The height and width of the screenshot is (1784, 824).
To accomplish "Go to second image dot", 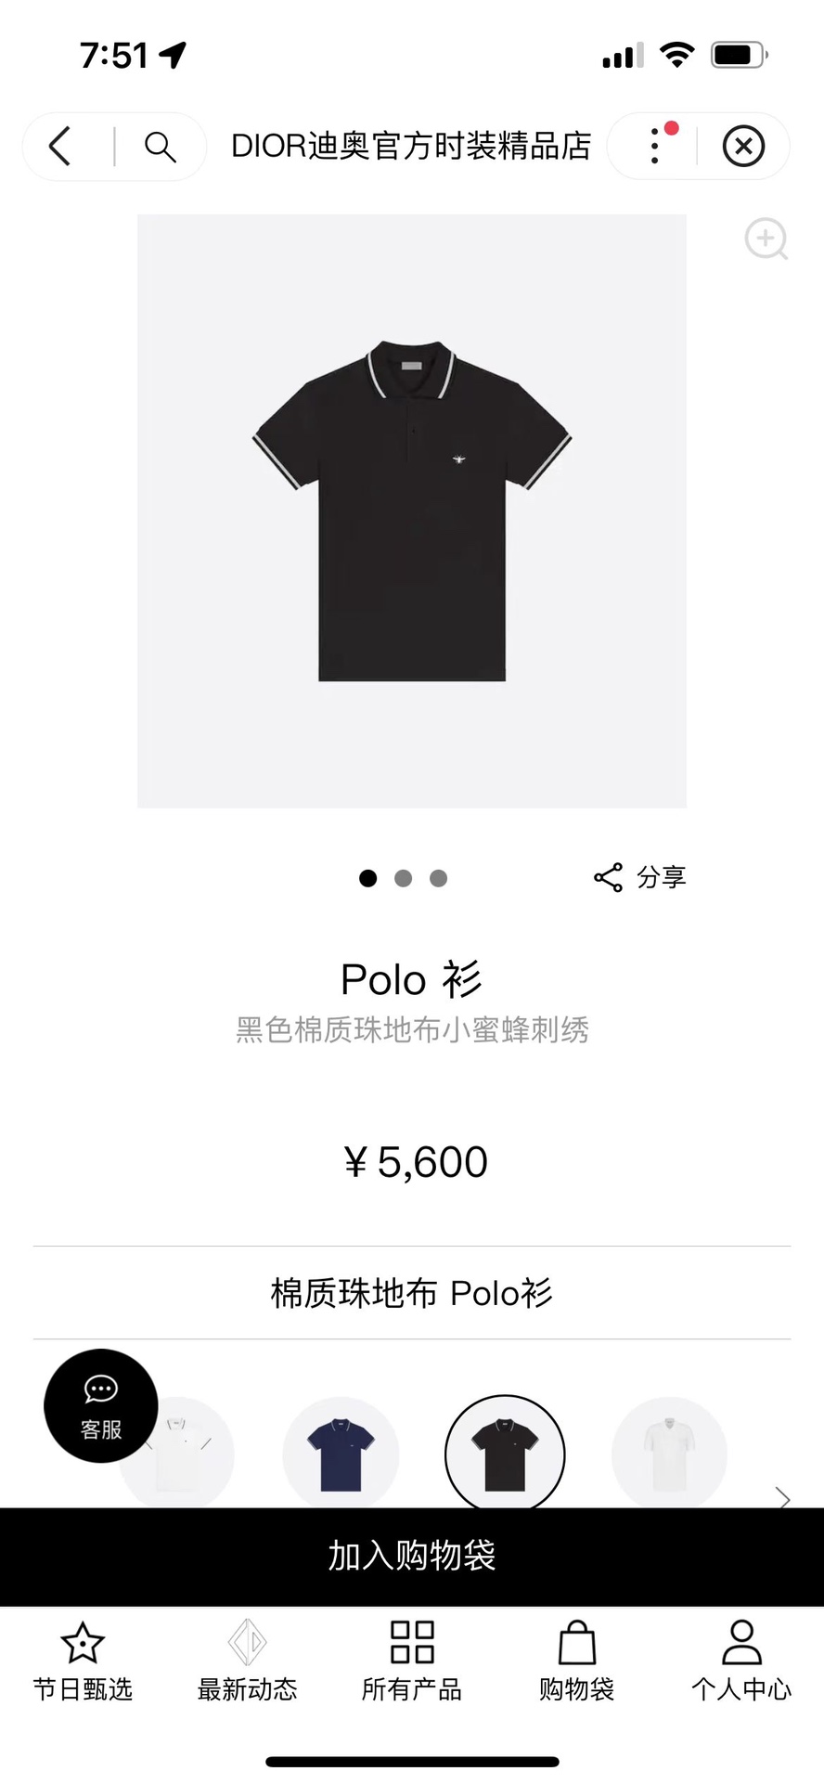I will click(x=403, y=878).
